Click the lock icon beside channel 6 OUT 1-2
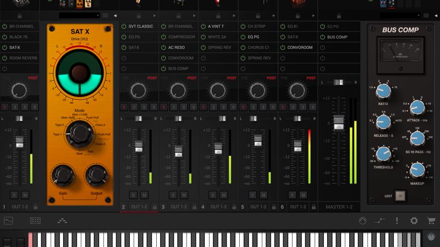 [x=313, y=207]
